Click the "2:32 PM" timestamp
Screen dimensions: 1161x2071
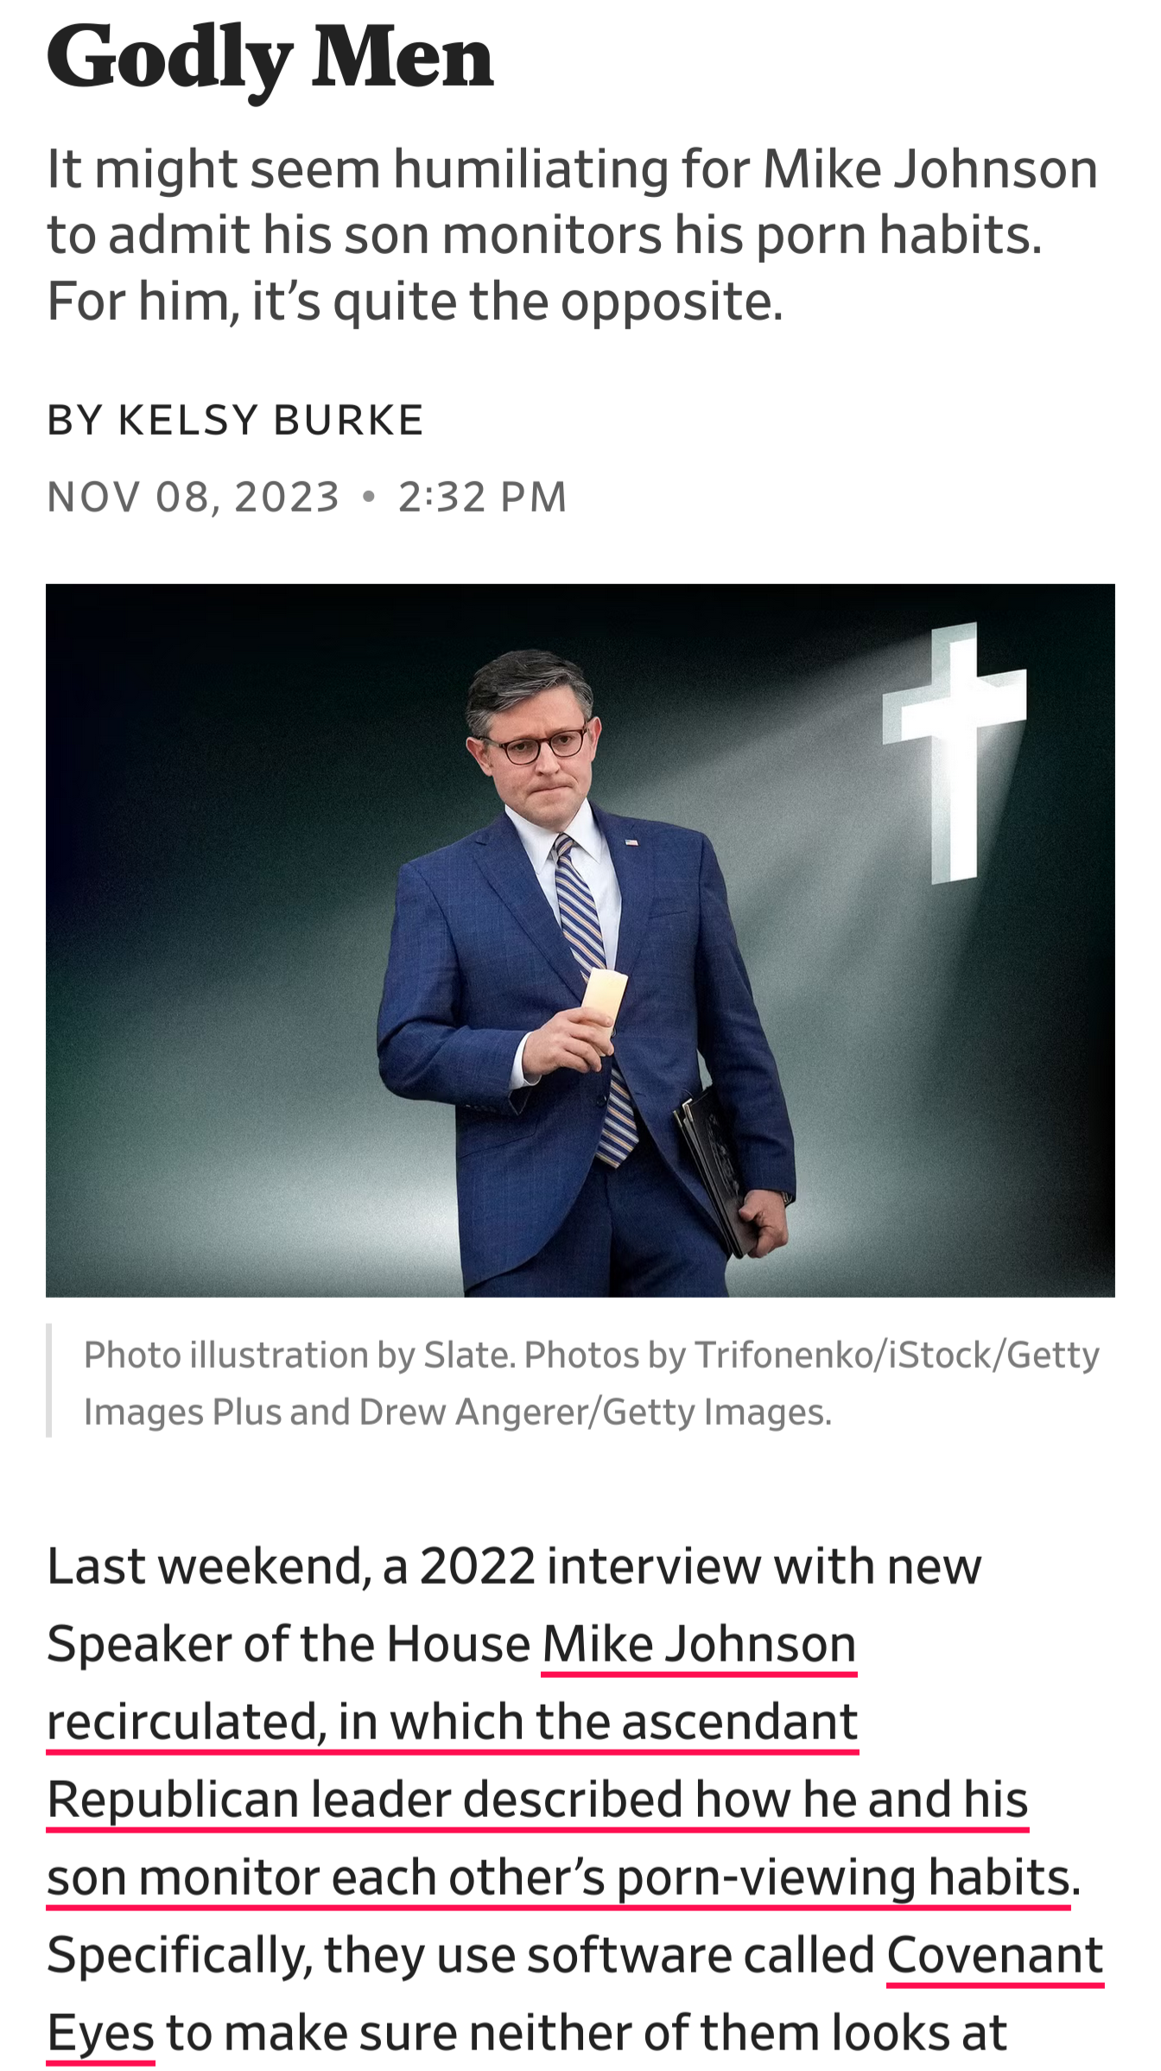[482, 497]
